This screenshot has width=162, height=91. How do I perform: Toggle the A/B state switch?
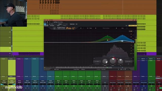(88, 28)
